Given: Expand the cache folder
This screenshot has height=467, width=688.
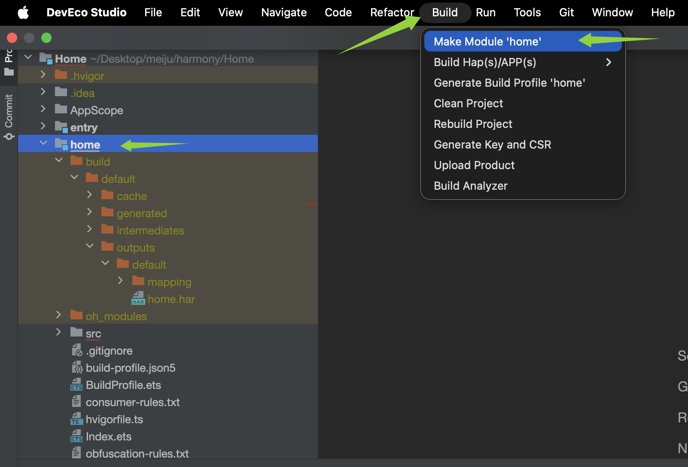Looking at the screenshot, I should coord(89,194).
